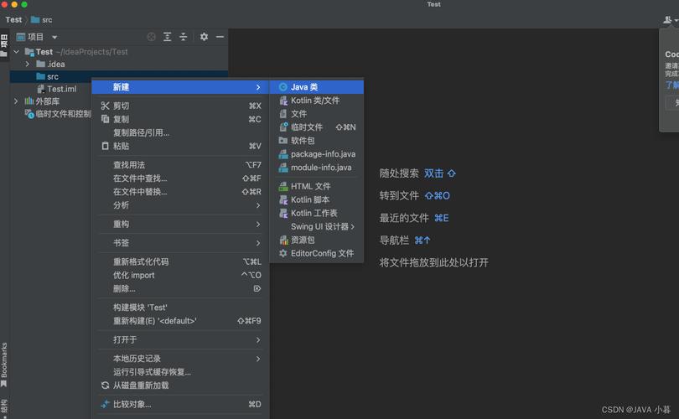This screenshot has height=419, width=679.
Task: Choose 比较对象... from the context menu
Action: point(180,404)
